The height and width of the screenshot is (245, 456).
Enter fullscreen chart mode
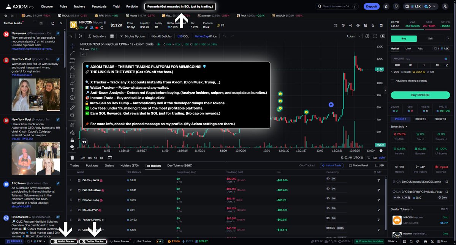coord(376,36)
